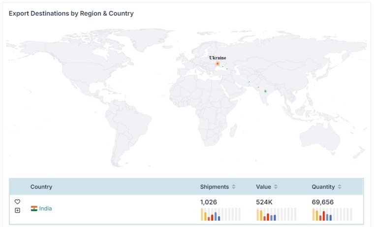Click Australia on the world map

point(319,137)
